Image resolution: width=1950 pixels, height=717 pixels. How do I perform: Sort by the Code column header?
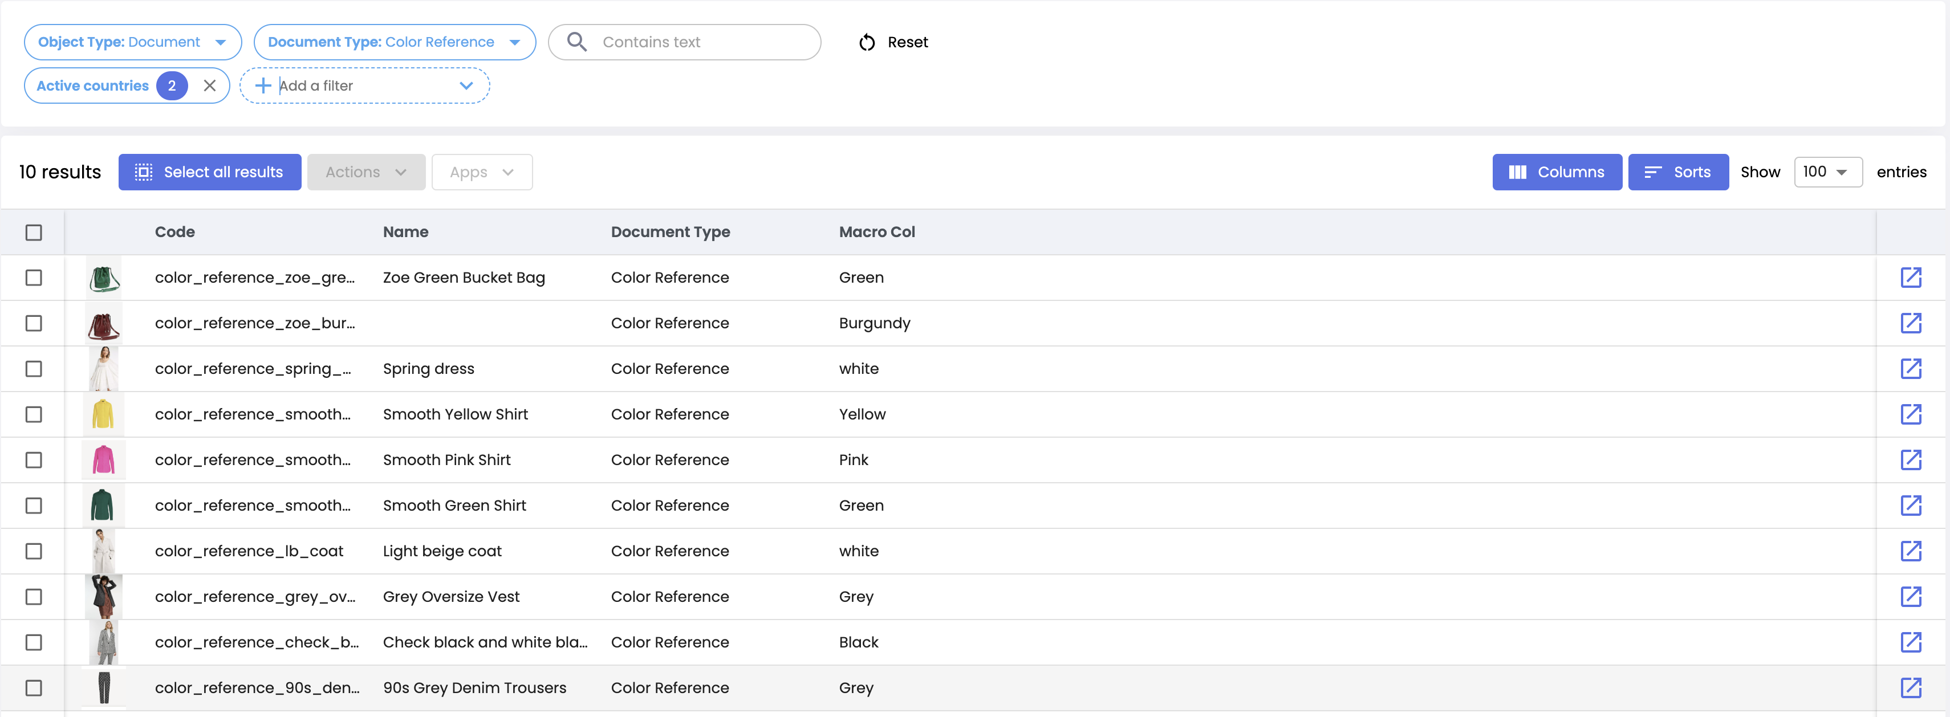coord(175,232)
